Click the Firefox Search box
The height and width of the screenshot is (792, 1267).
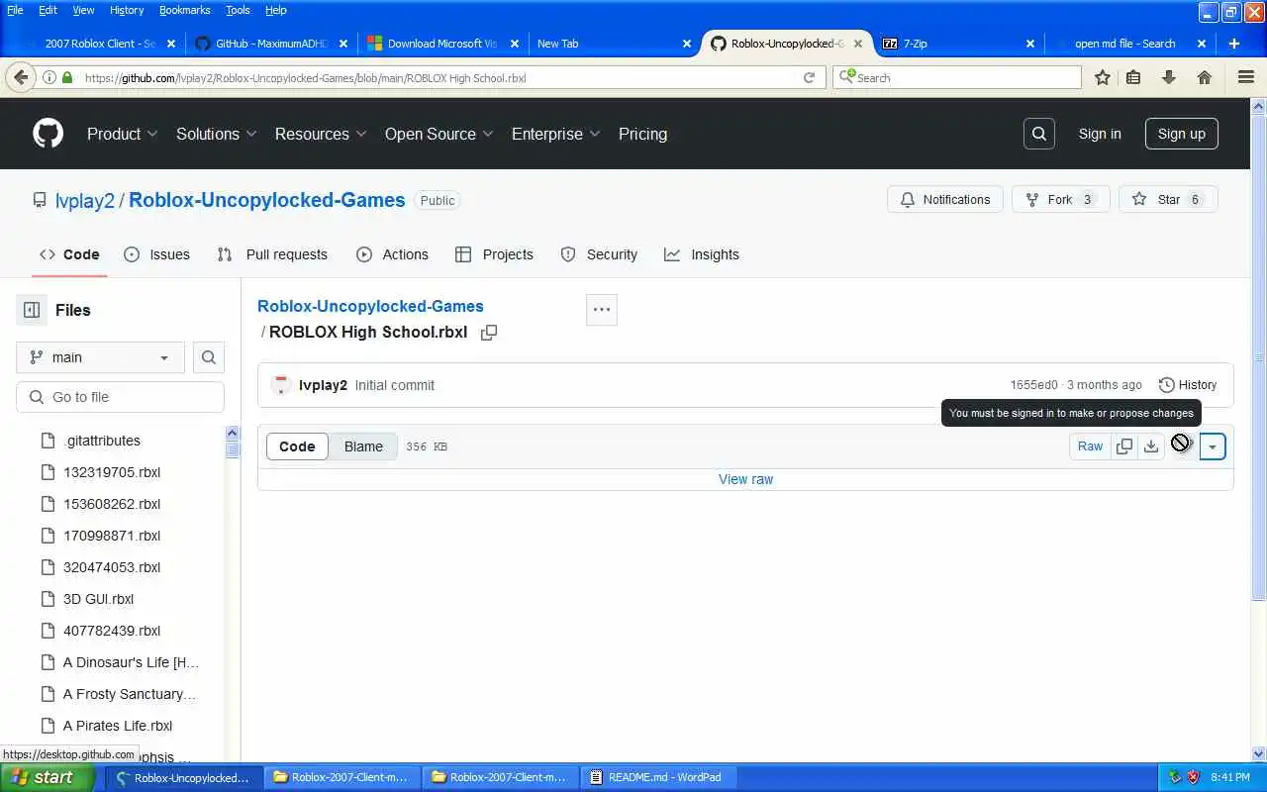[x=957, y=77]
